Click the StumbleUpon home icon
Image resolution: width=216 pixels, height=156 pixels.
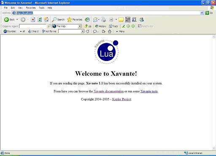coord(110,32)
